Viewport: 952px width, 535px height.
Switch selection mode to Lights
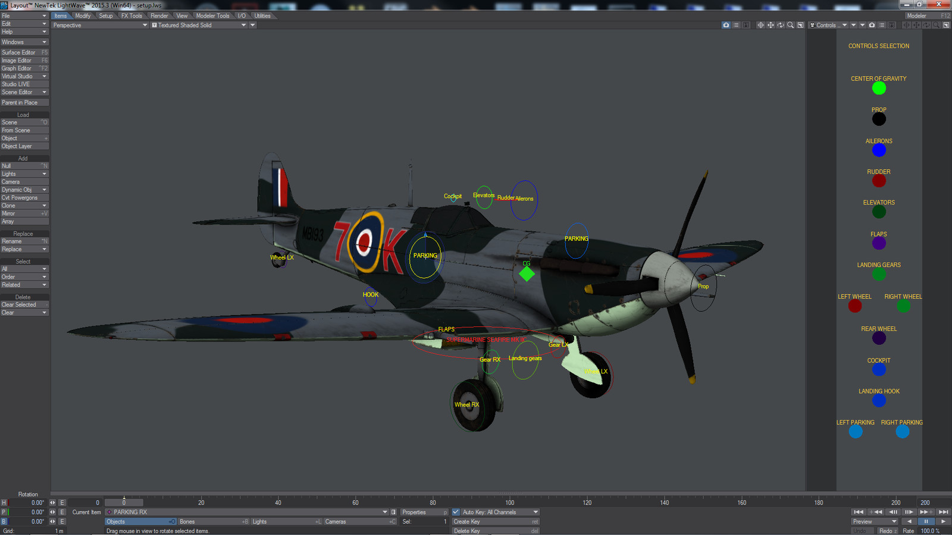(x=286, y=521)
